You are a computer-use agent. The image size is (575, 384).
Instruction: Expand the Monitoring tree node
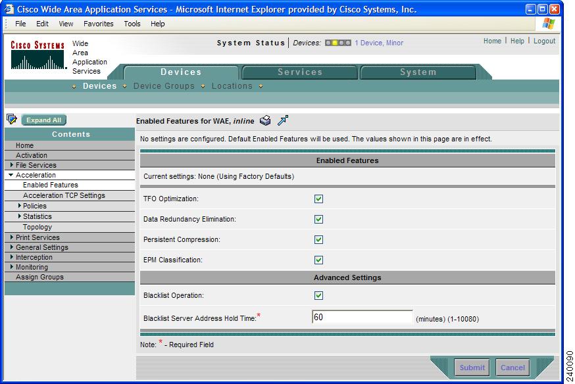(x=12, y=267)
